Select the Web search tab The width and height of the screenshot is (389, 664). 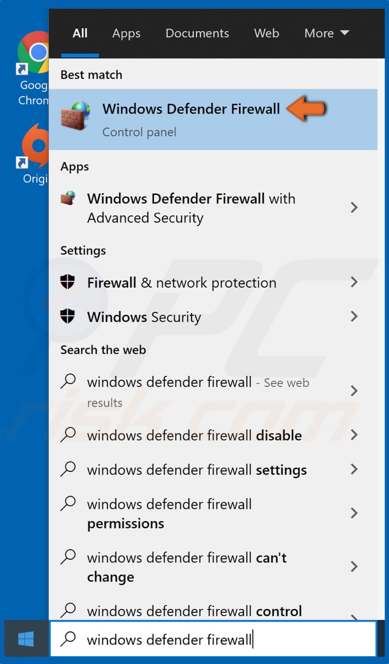[x=266, y=33]
